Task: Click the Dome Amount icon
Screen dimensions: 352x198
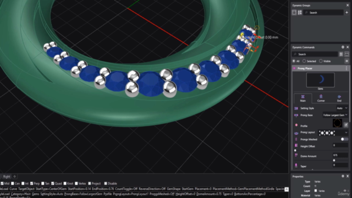Action: pyautogui.click(x=296, y=155)
